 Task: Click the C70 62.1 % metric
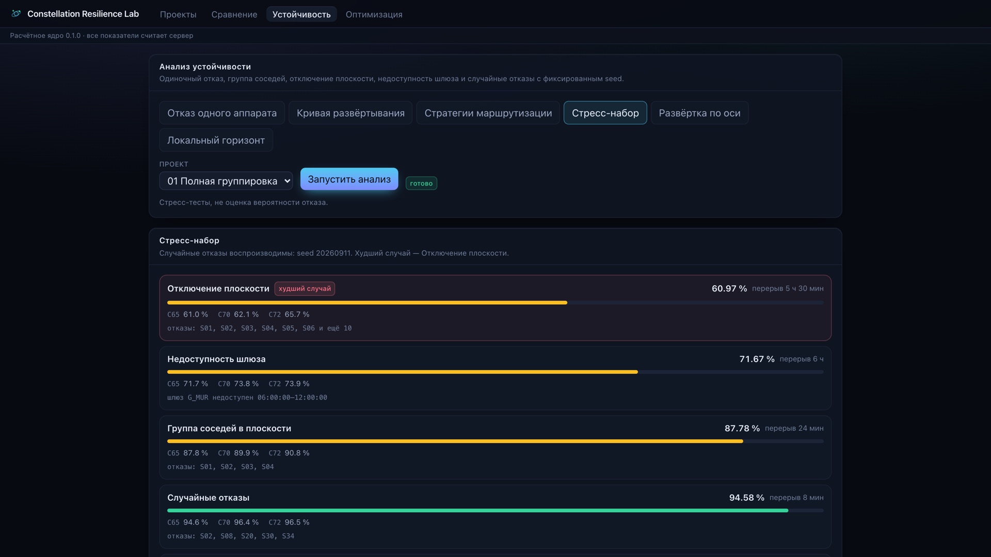238,315
